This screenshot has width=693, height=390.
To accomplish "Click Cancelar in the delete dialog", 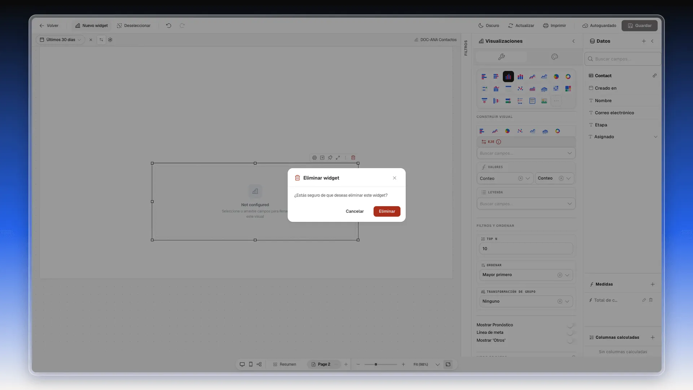I will click(354, 212).
